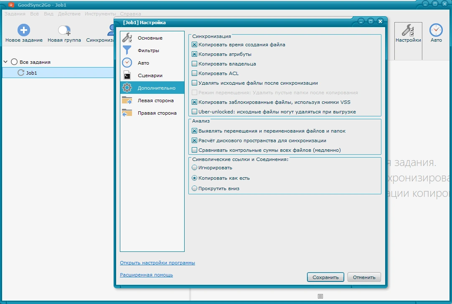452x304 pixels.
Task: Click the folder icon next to Левая сторона
Action: point(127,100)
